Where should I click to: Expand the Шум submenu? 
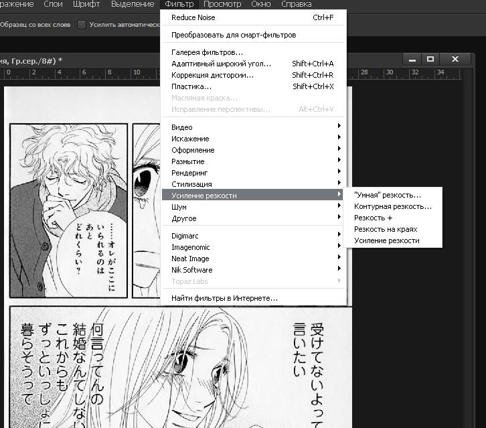[x=252, y=207]
